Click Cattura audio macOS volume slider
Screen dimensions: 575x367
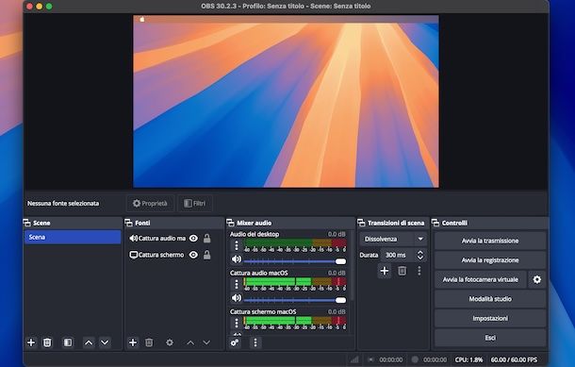click(295, 300)
